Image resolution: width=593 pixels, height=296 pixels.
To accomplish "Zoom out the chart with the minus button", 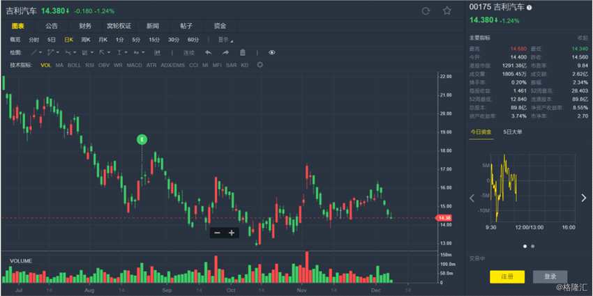I will tap(217, 233).
